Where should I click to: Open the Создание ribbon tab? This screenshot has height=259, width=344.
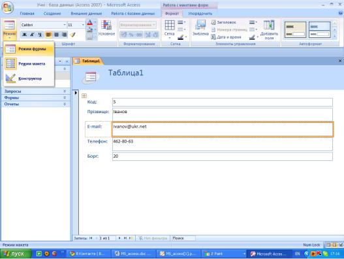tap(52, 14)
